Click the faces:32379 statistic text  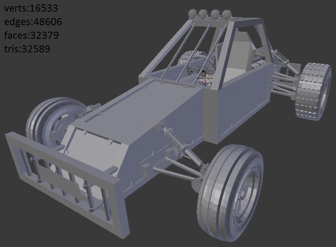(x=32, y=35)
